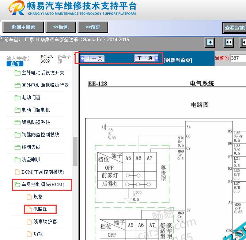Viewport: 246px width, 240px height.
Task: Click the 电气系统 heading
Action: pos(202,84)
